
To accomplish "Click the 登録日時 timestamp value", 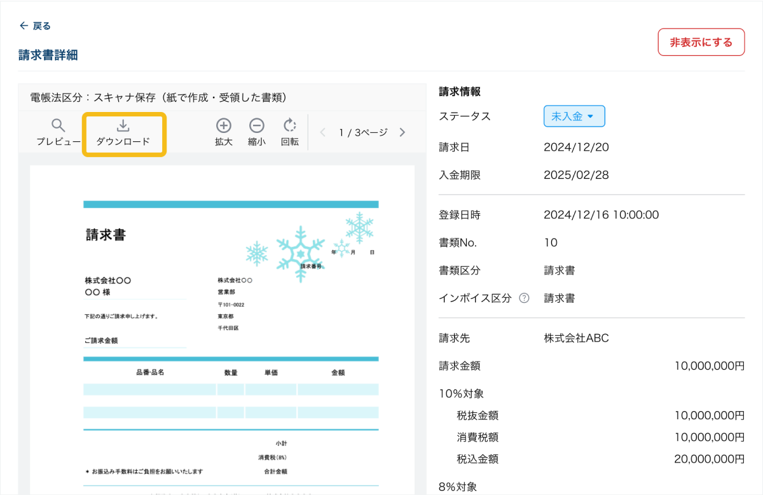I will pyautogui.click(x=601, y=215).
